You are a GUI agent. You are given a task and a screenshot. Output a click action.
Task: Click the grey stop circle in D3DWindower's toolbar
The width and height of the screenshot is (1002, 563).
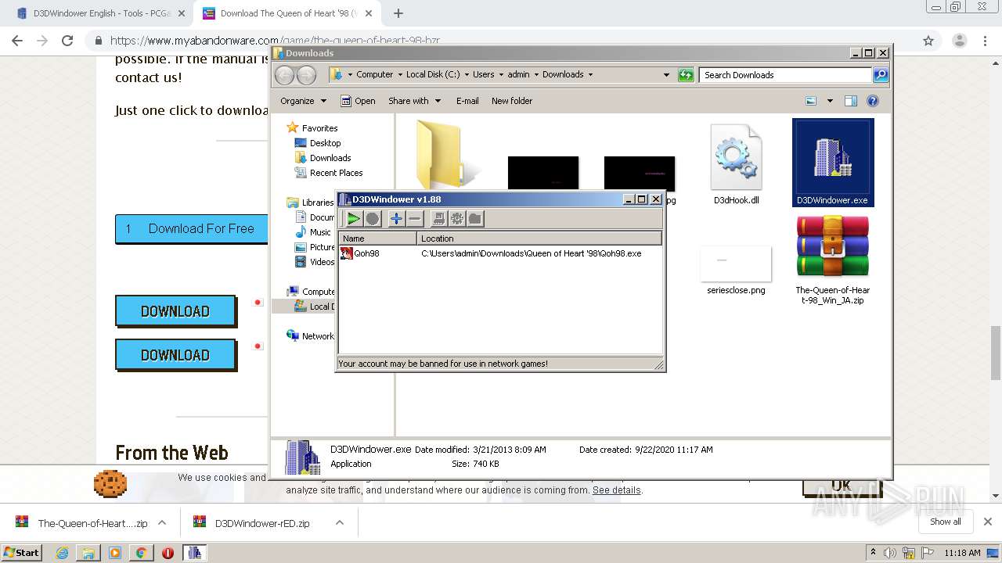[373, 219]
